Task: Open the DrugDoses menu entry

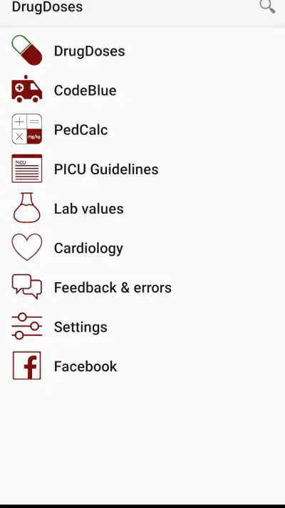Action: 90,51
